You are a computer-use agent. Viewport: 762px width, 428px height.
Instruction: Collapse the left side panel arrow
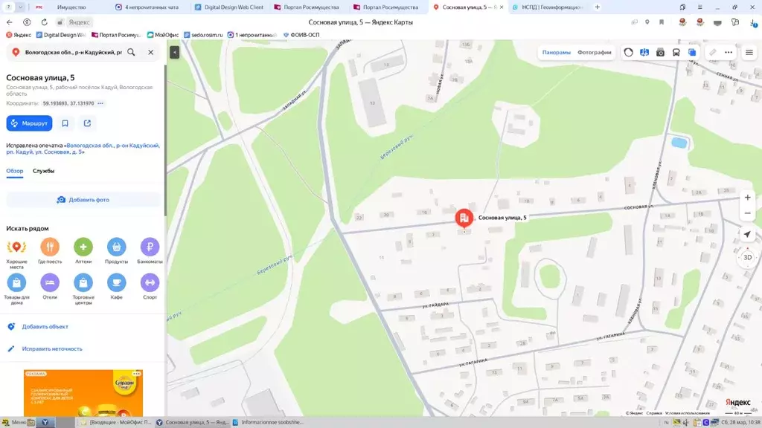pos(174,52)
